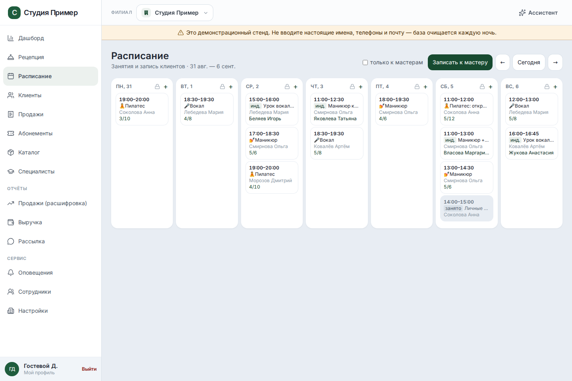Click the 'Записать к мастеру' button
The width and height of the screenshot is (572, 381).
coord(460,62)
